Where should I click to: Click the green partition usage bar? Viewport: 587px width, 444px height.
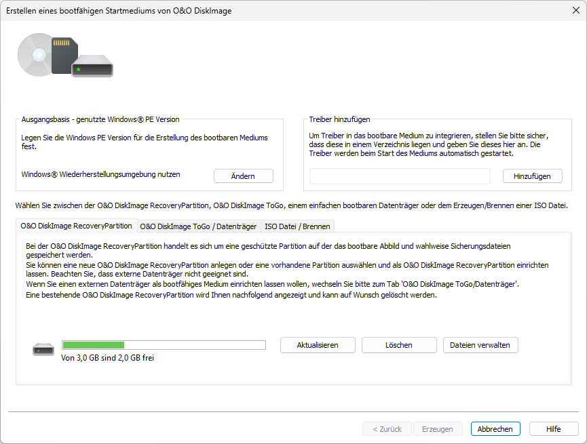pos(164,345)
